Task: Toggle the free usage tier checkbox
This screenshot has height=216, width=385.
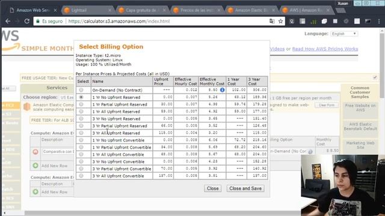Action: (375, 77)
